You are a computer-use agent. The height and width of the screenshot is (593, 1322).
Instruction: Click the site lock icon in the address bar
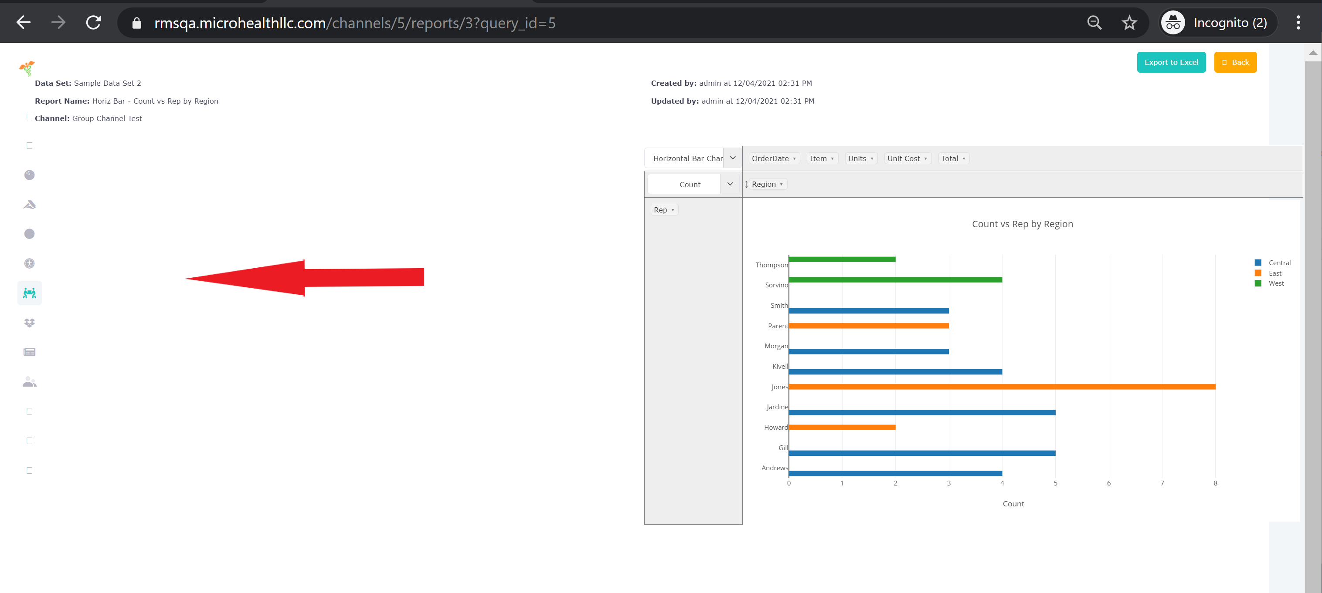coord(136,23)
